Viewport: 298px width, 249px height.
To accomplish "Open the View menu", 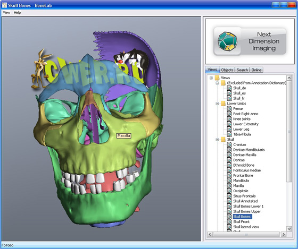I will coord(6,13).
